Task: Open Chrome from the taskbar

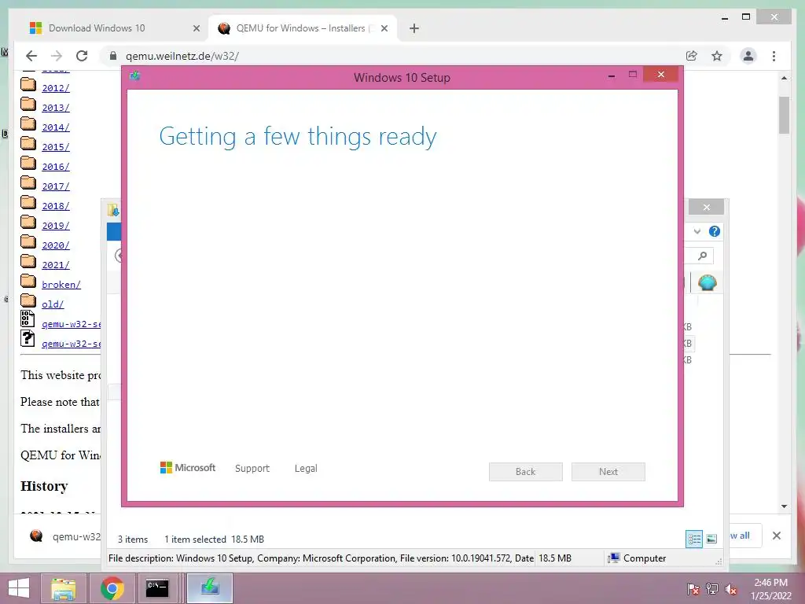Action: pyautogui.click(x=112, y=588)
